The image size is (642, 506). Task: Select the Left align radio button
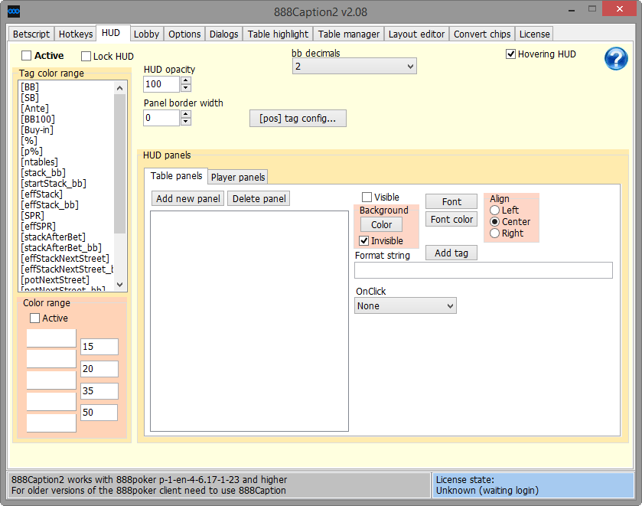494,211
